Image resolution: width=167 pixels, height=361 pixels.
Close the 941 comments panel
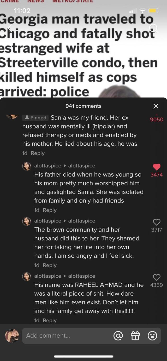click(156, 106)
